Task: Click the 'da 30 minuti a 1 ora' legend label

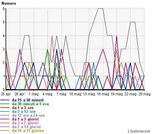Action: [x=30, y=104]
